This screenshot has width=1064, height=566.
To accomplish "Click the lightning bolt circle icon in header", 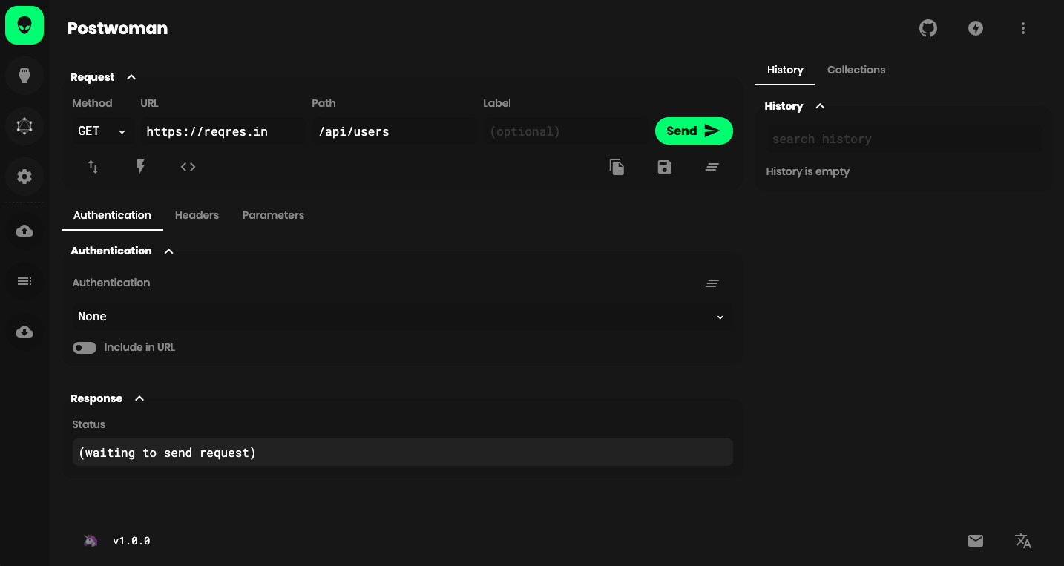I will [976, 28].
